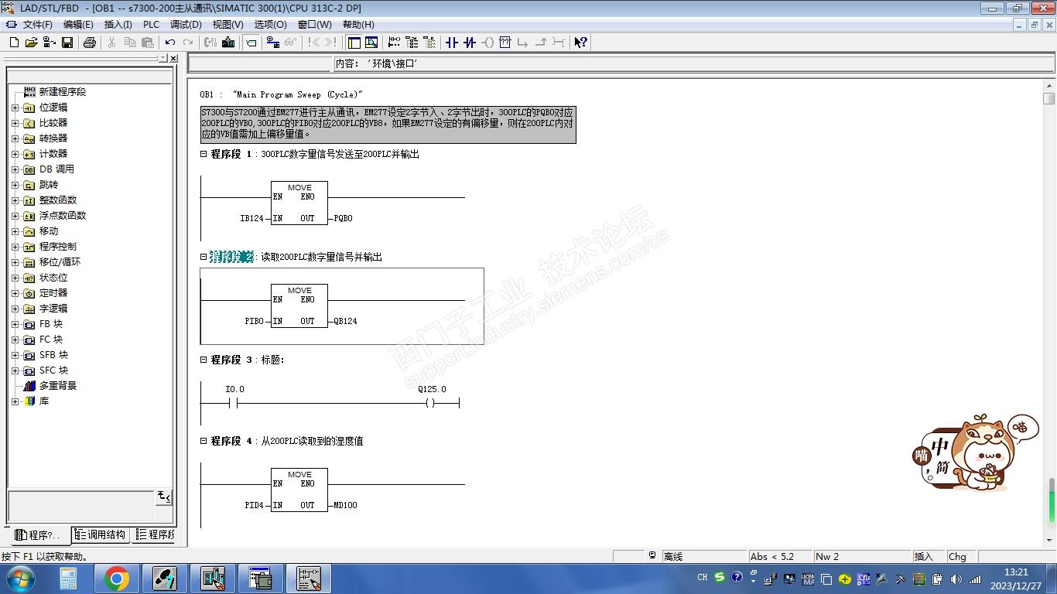Viewport: 1057px width, 594px height.
Task: Close the program elements side panel
Action: click(x=173, y=59)
